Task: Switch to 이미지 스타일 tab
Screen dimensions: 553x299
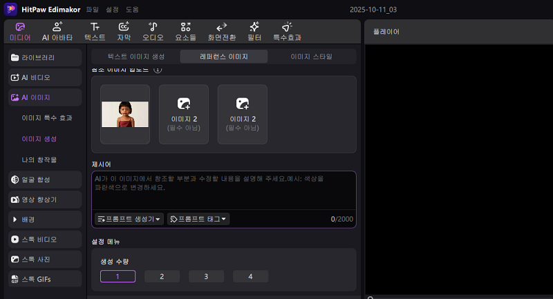Action: coord(312,57)
